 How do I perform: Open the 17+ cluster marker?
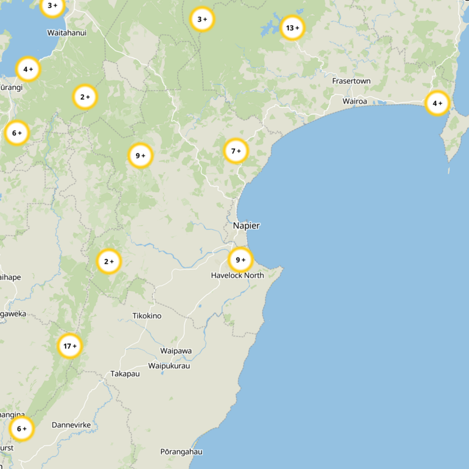(x=70, y=346)
